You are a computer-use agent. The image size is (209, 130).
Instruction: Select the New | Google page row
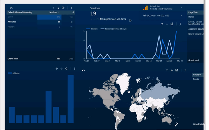tap(196, 34)
